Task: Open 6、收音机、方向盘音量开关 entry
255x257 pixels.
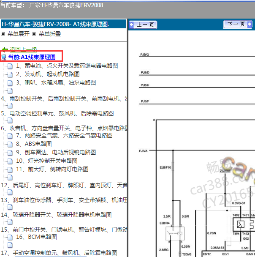Action: click(64, 128)
